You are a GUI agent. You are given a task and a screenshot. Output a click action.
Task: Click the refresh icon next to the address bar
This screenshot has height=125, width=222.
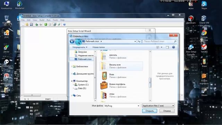tap(139, 41)
